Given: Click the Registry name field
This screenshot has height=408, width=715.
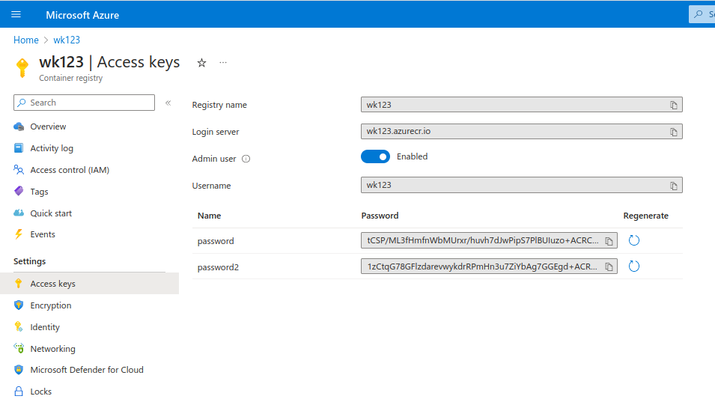Looking at the screenshot, I should pyautogui.click(x=522, y=105).
